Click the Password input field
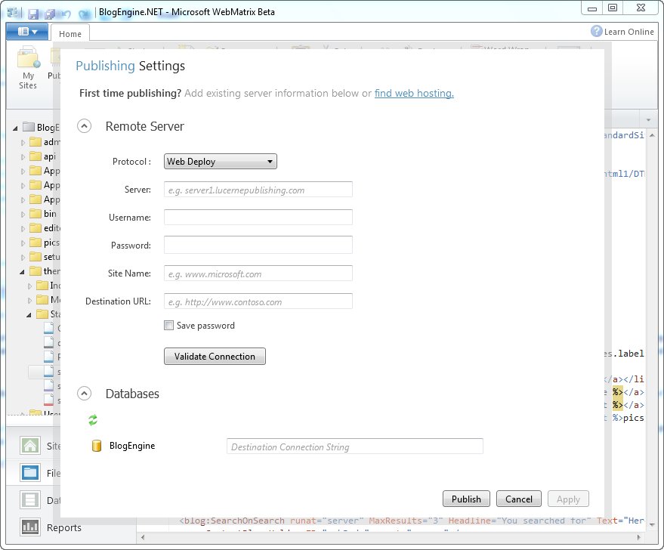This screenshot has height=550, width=664. coord(258,245)
